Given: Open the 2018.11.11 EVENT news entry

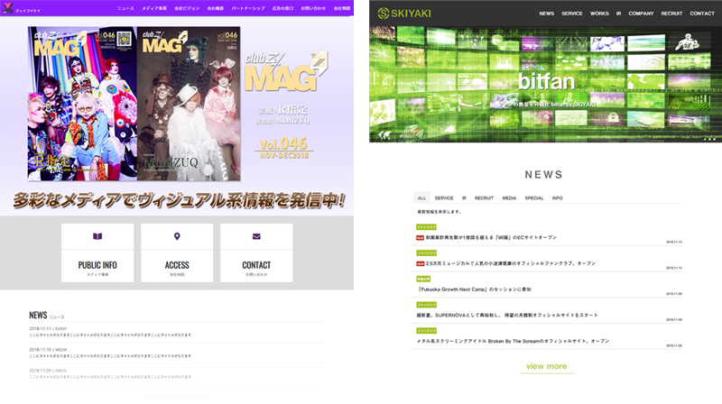Looking at the screenshot, I should point(110,332).
